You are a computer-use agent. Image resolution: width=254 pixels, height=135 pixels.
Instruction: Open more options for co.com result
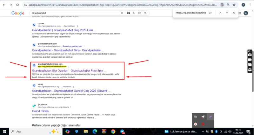[77, 26]
